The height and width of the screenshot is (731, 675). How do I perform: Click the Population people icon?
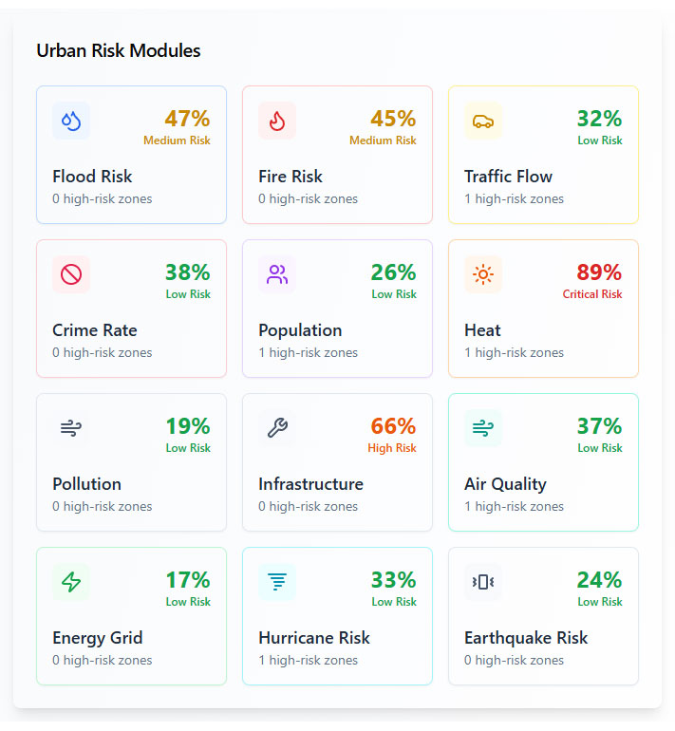[x=277, y=274]
